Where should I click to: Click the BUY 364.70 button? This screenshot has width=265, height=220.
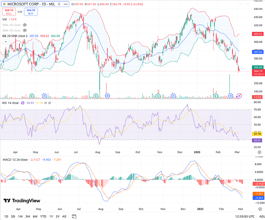(x=31, y=12)
